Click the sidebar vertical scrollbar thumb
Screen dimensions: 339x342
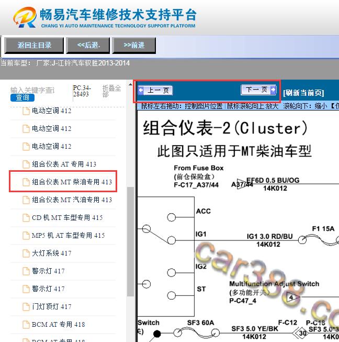point(130,241)
